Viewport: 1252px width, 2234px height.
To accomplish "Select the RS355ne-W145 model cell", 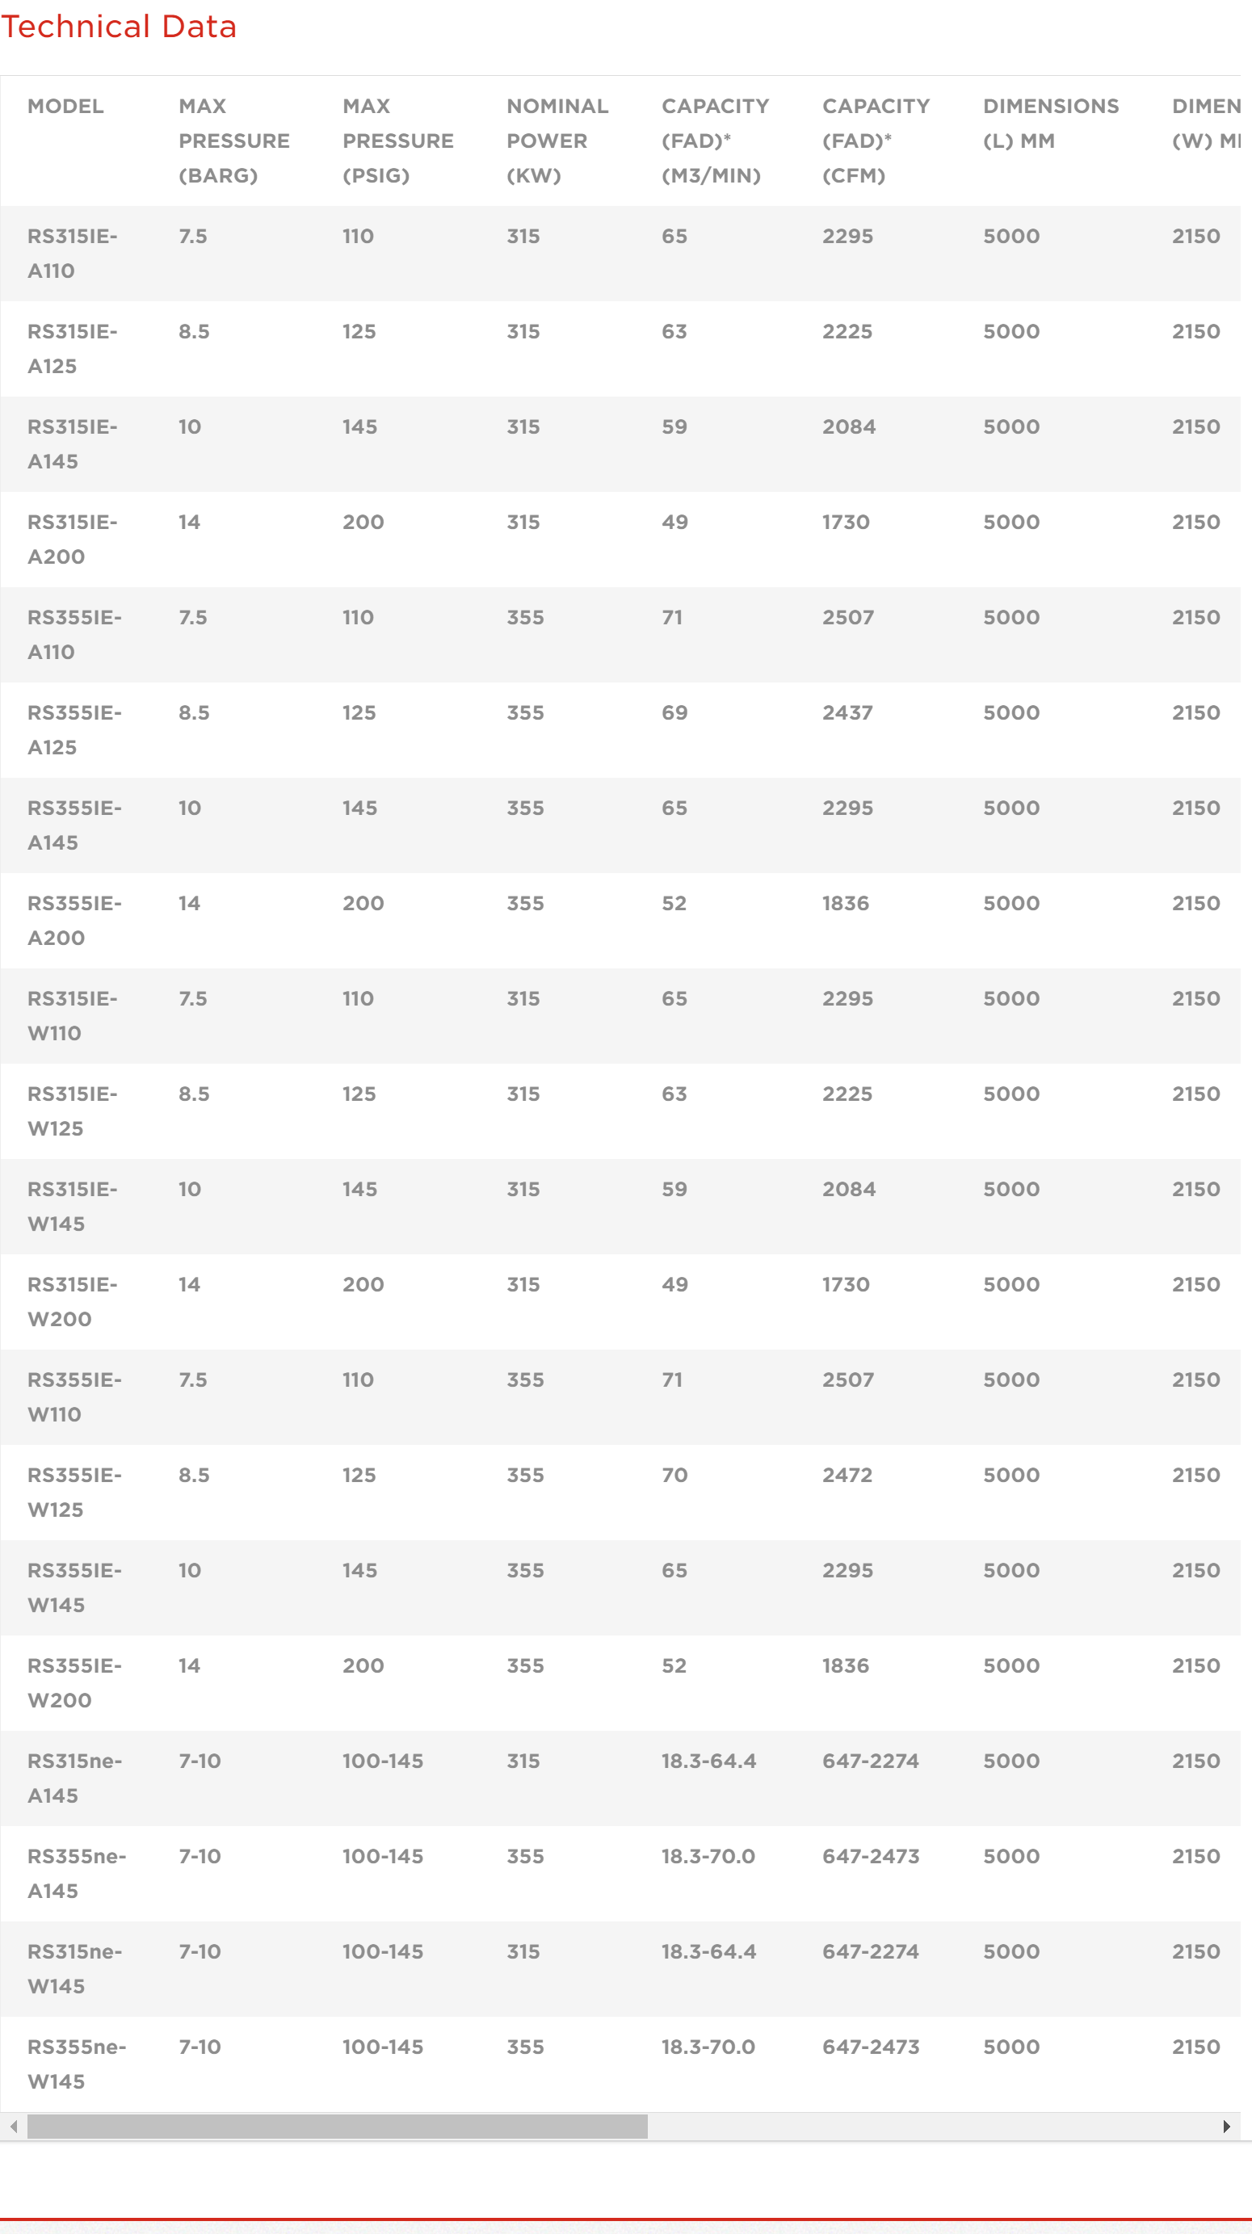I will [x=78, y=2064].
